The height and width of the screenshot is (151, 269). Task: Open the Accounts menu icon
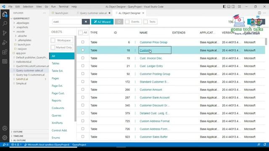5,128
